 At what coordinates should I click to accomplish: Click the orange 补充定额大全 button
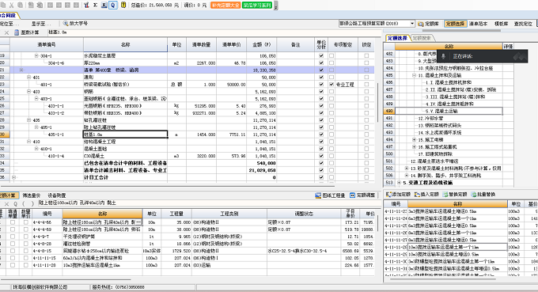[225, 6]
